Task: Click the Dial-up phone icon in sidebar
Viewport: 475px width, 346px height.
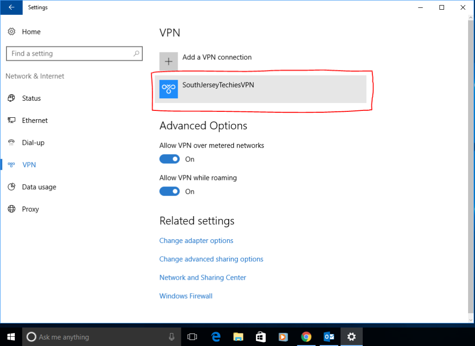Action: coord(12,142)
